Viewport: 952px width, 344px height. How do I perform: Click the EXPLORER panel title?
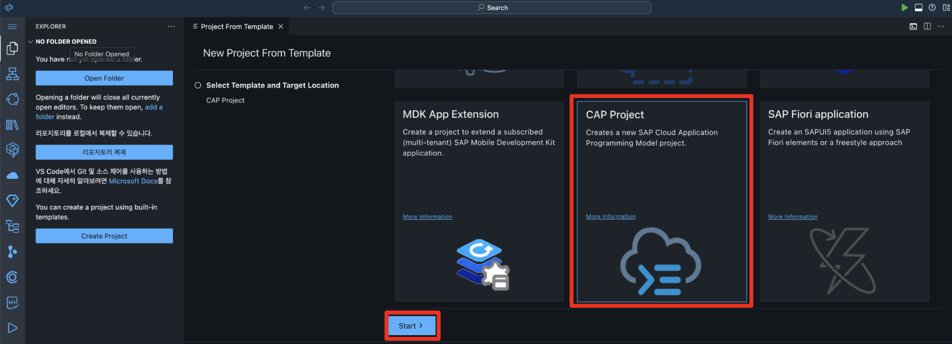(51, 27)
